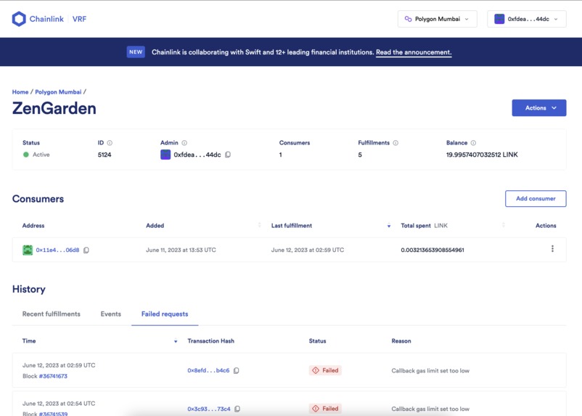Go to Home breadcrumb
582x416 pixels.
pos(20,91)
